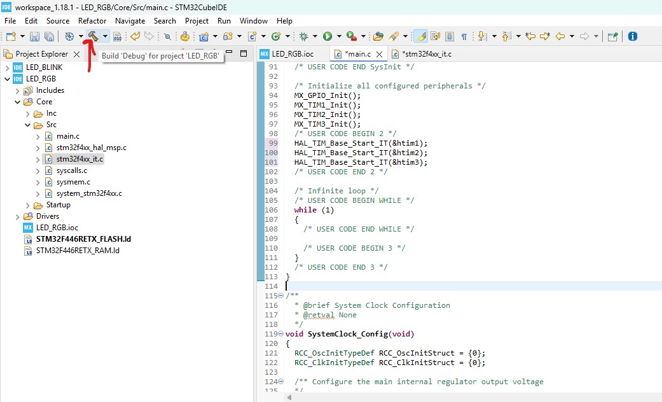Open the File menu
This screenshot has width=662, height=402.
click(10, 21)
